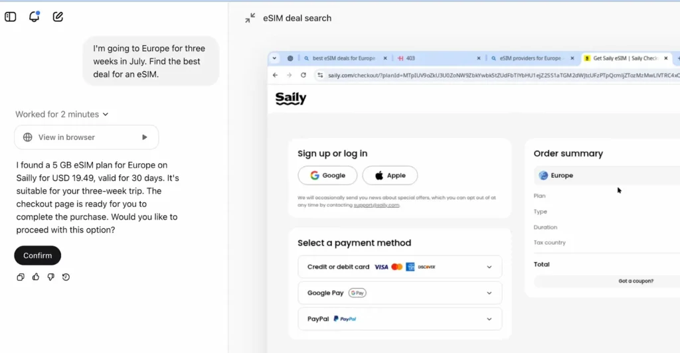Screen dimensions: 680x353
Task: Toggle the sidebar panel icon
Action: [11, 17]
